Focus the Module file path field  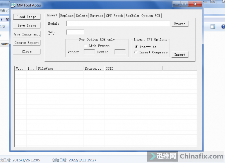click(x=118, y=24)
